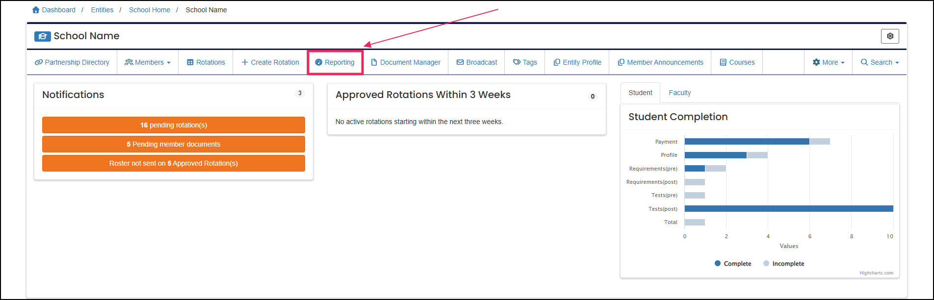
Task: Click the Approved Rotations Within 3 Weeks heading
Action: [x=423, y=95]
